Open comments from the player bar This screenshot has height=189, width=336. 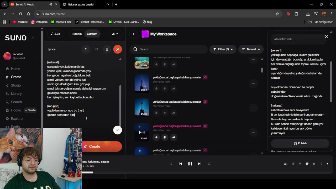307,164
